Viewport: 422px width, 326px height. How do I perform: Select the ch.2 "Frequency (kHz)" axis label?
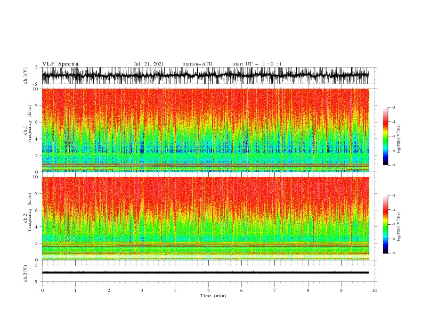(x=29, y=212)
